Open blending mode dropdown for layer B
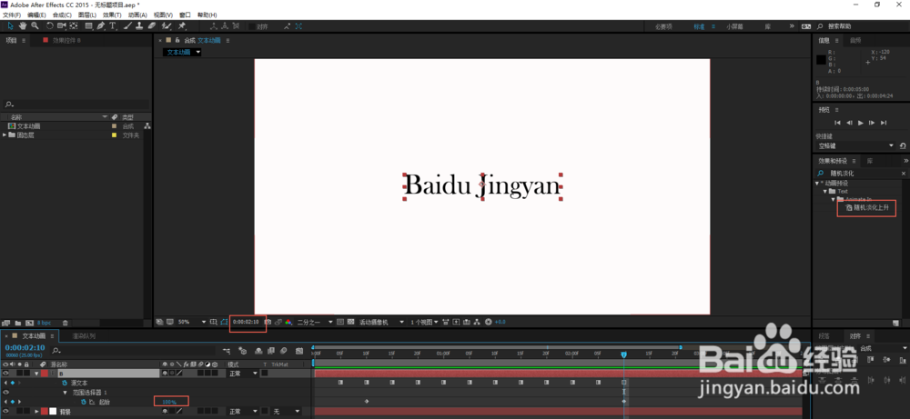 point(243,374)
